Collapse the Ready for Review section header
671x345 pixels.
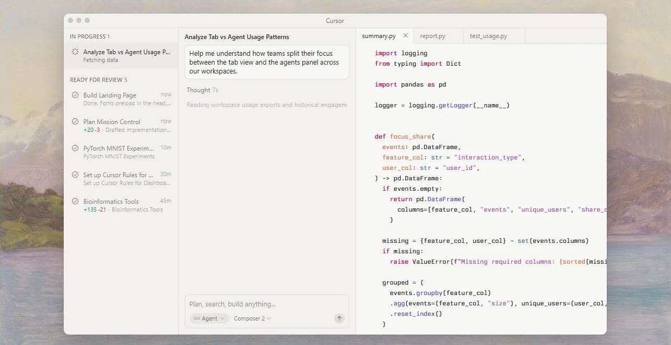tap(98, 80)
